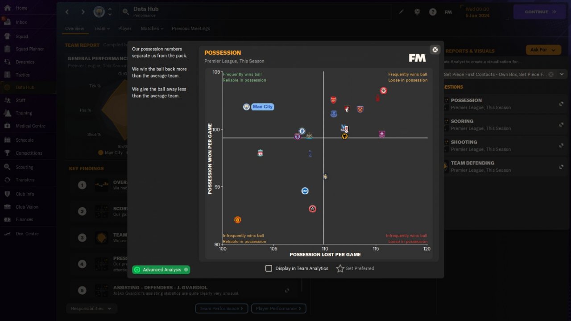
Task: Click the Tottenham badge on the chart
Action: click(x=310, y=154)
